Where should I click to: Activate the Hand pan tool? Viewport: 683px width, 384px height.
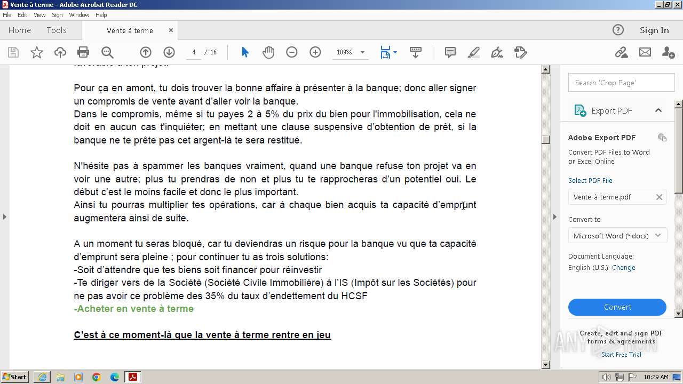click(268, 52)
